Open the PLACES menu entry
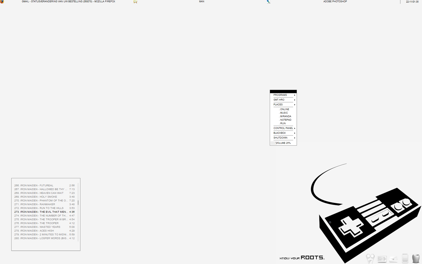The height and width of the screenshot is (264, 422). point(283,105)
